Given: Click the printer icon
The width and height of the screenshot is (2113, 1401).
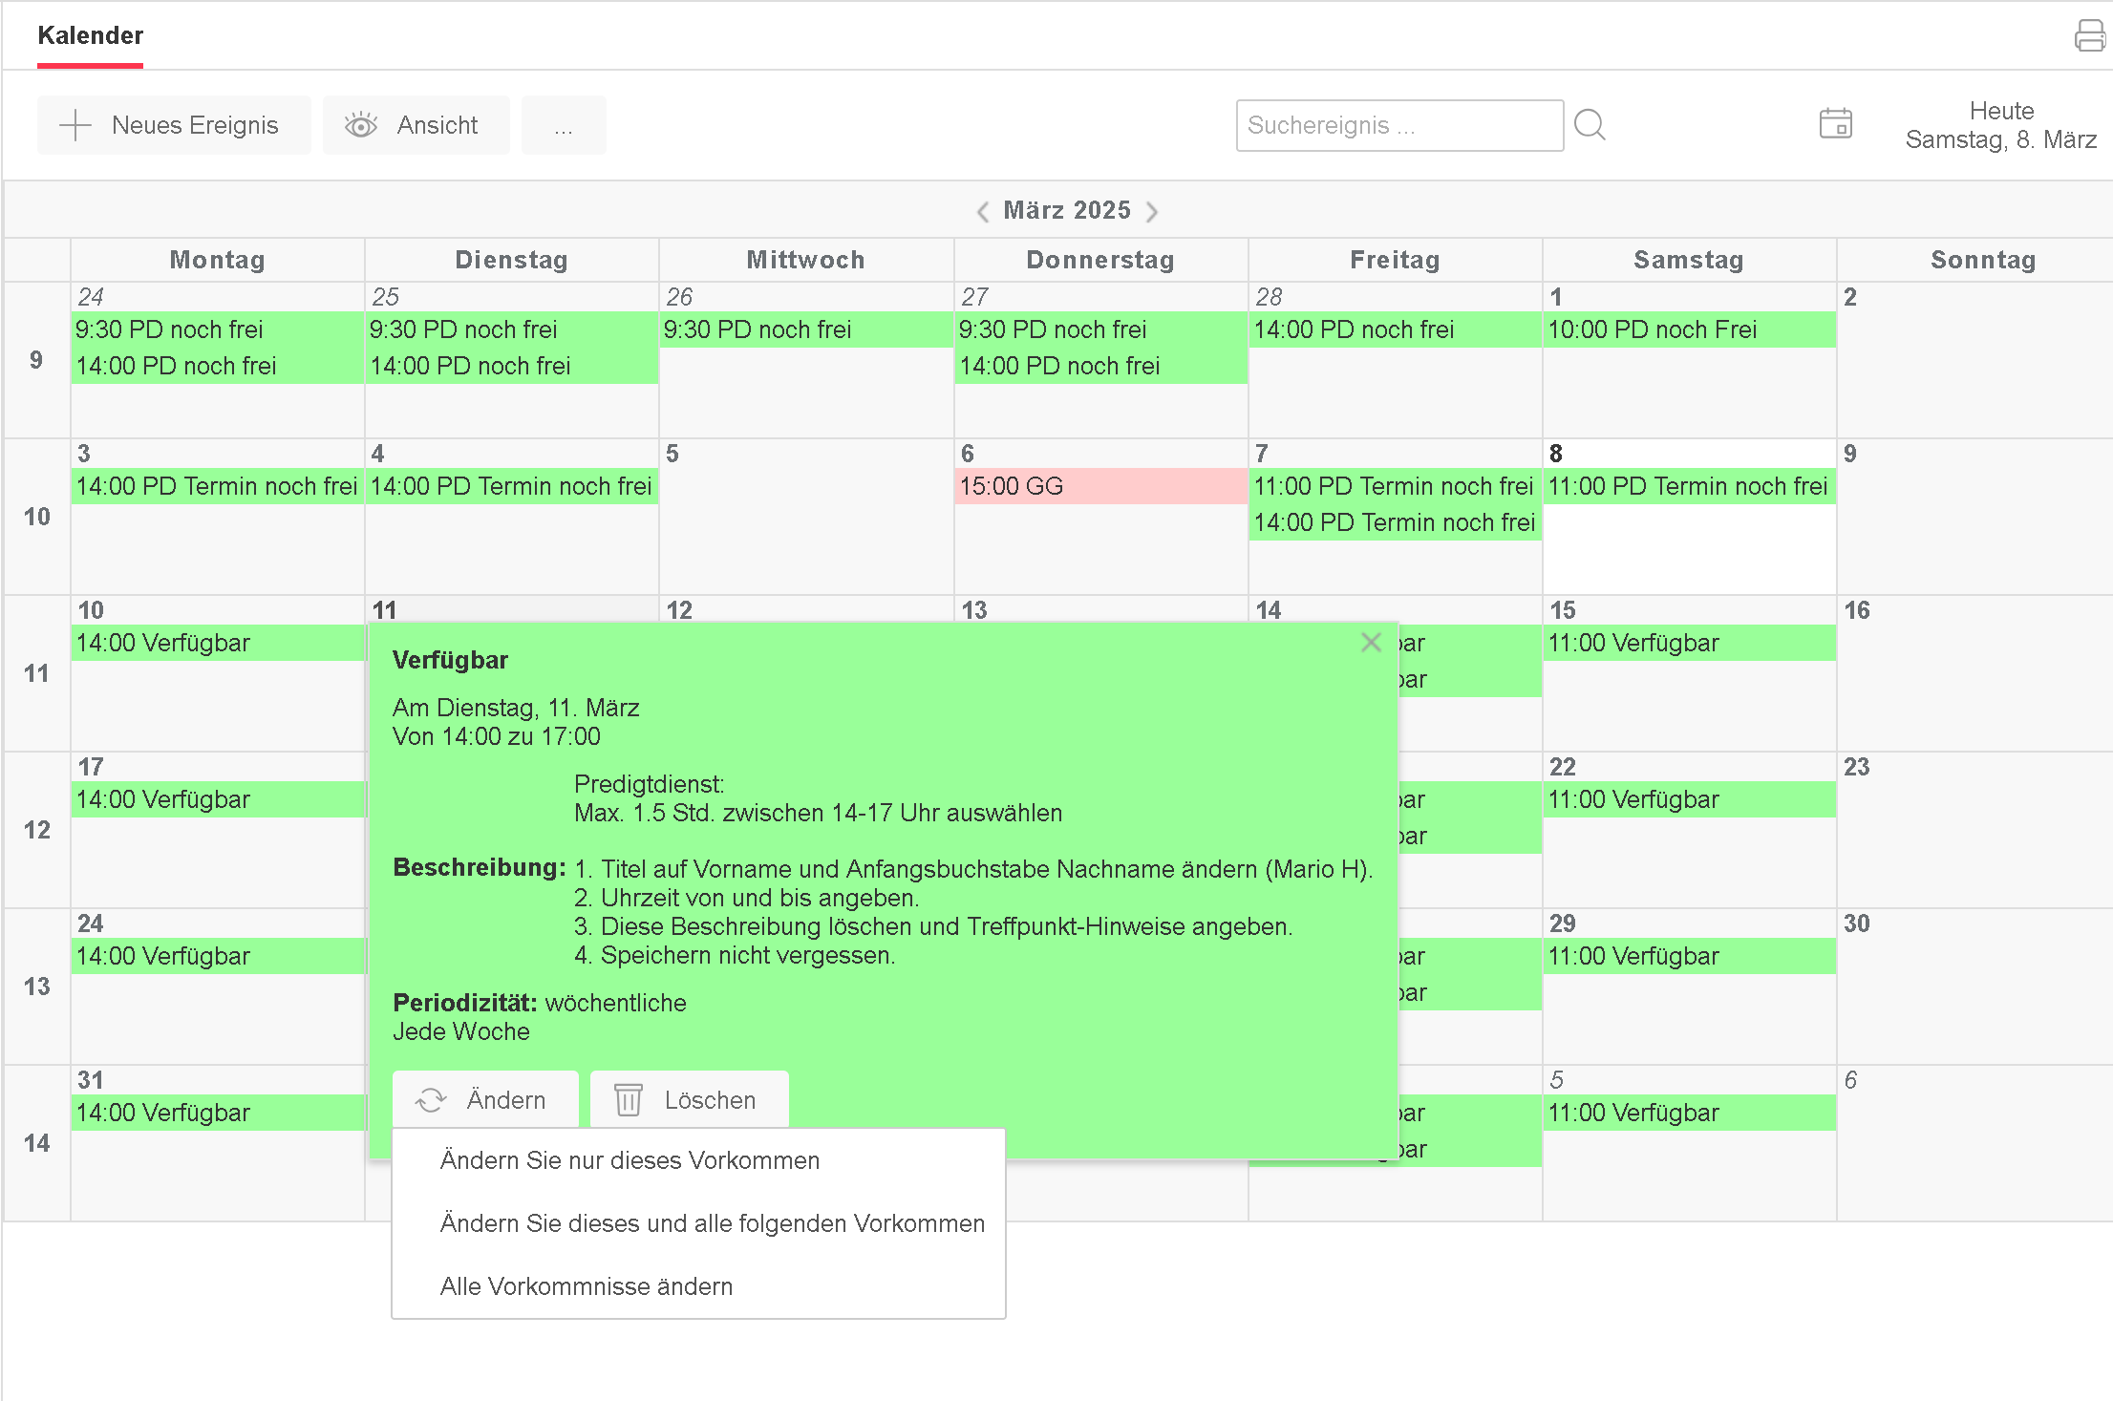Looking at the screenshot, I should [x=2089, y=36].
